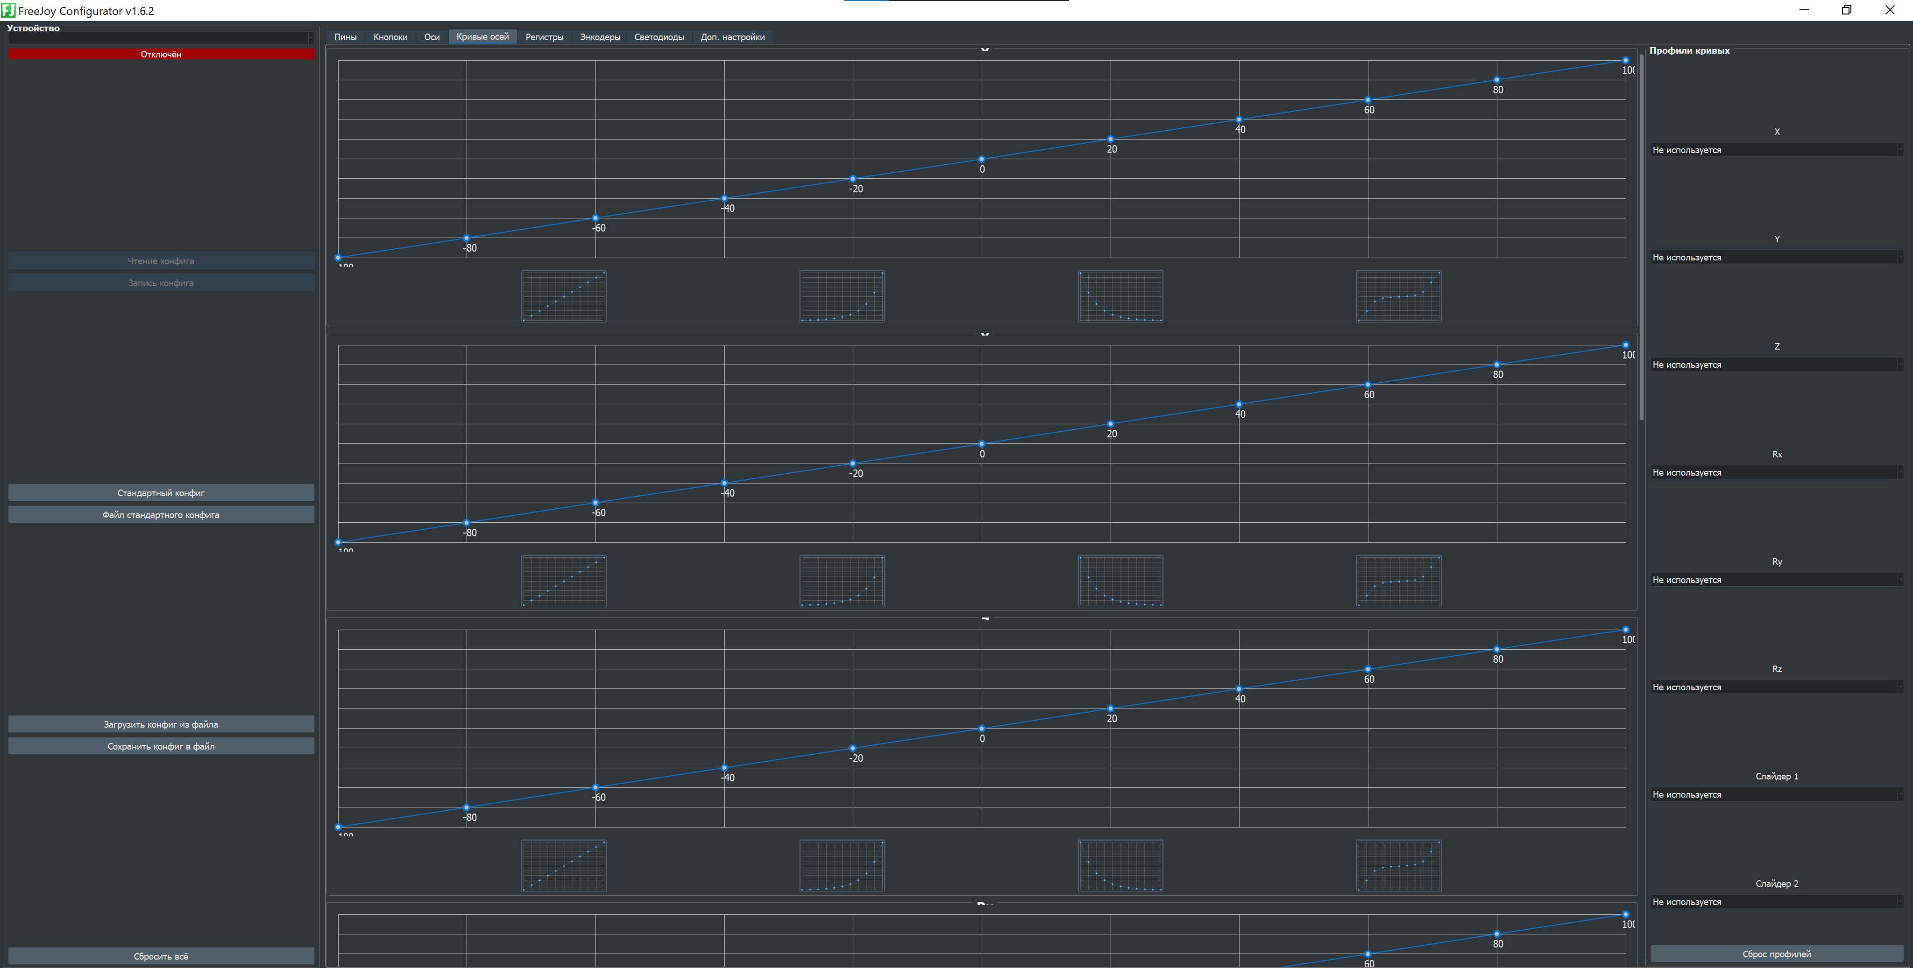Select the Кривые осей tab
This screenshot has width=1913, height=968.
(x=483, y=37)
